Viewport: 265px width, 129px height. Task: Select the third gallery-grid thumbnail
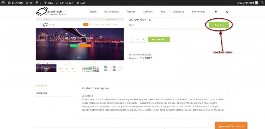coord(91,67)
